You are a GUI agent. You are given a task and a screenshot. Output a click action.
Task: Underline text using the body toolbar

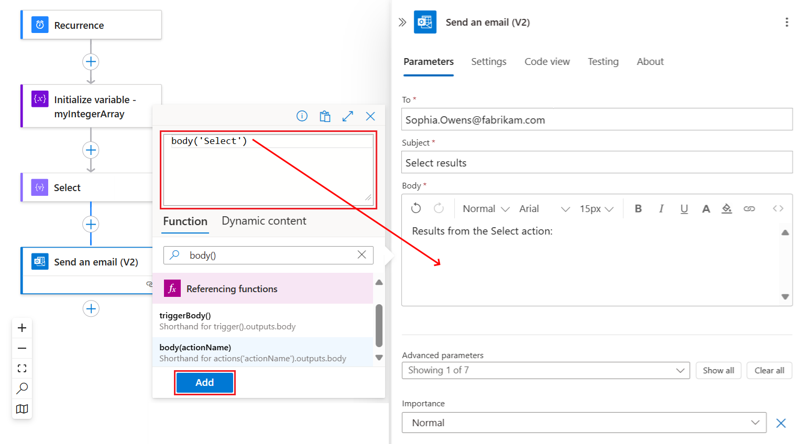684,208
